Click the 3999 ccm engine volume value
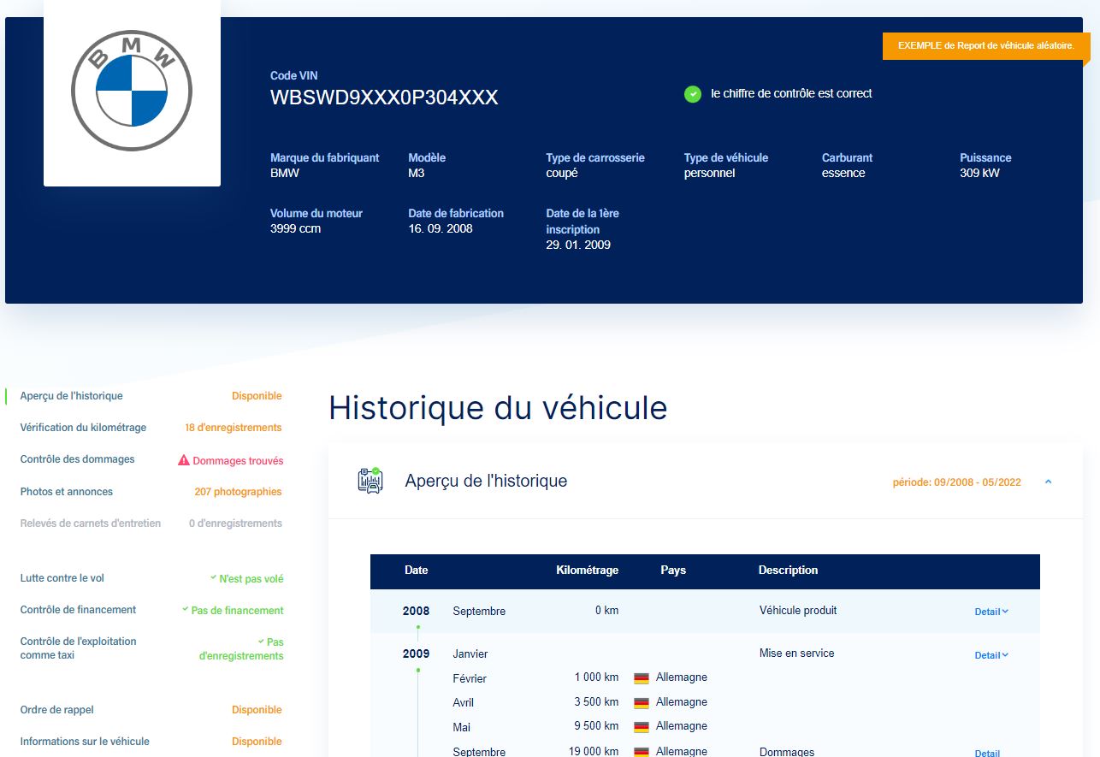This screenshot has width=1100, height=757. [x=296, y=228]
